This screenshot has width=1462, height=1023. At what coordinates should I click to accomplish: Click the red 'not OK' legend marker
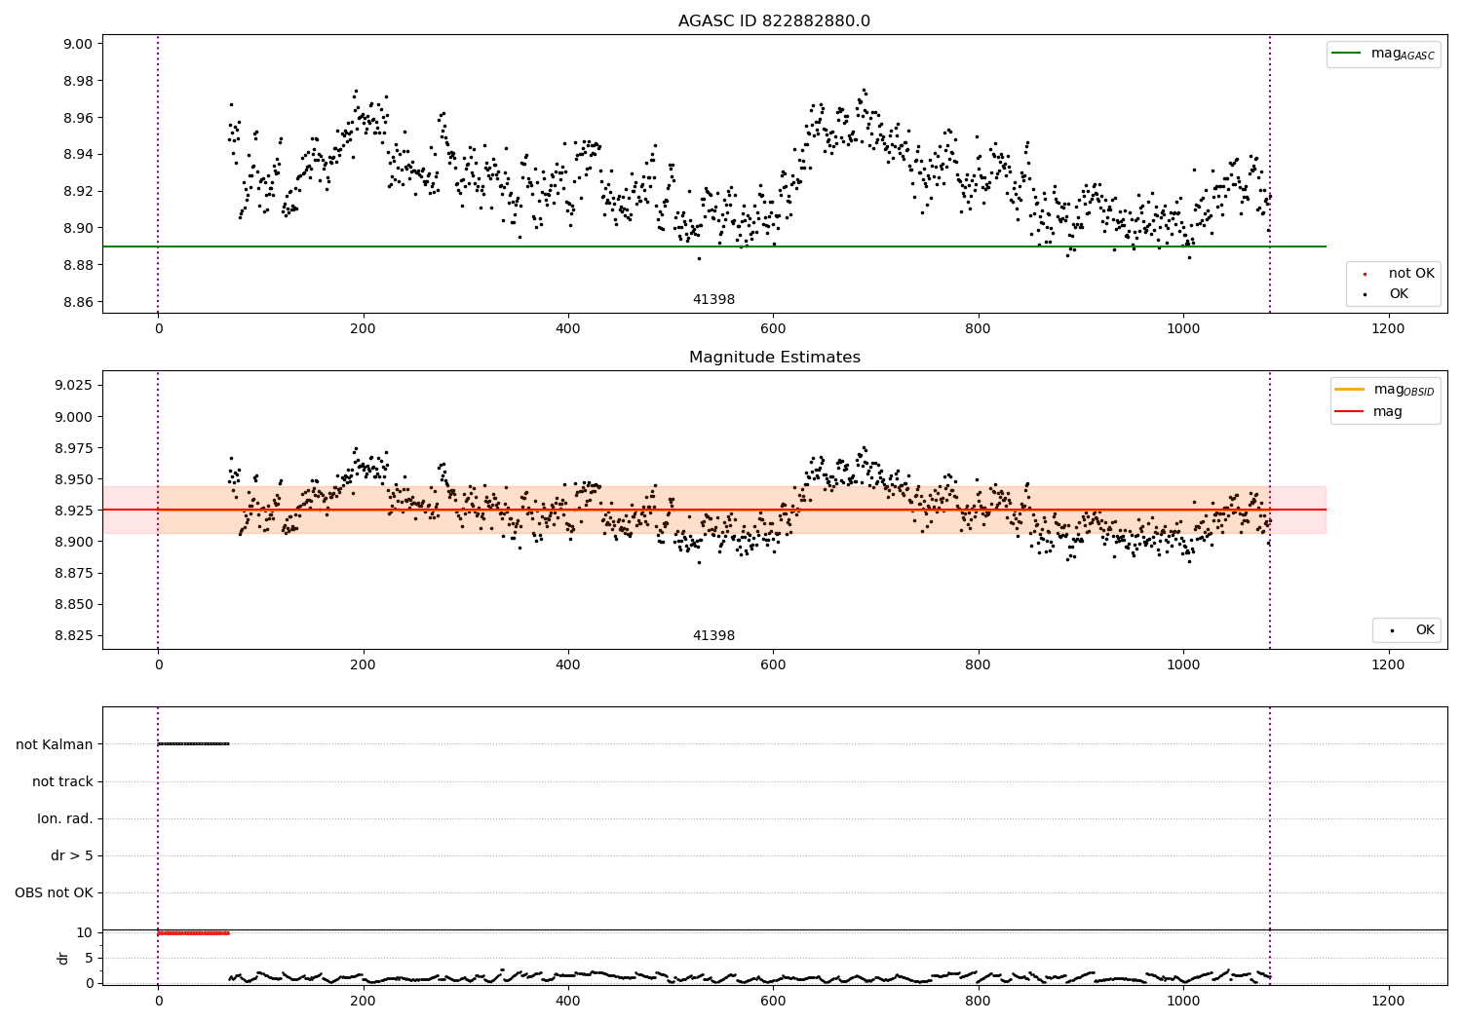pos(1365,274)
